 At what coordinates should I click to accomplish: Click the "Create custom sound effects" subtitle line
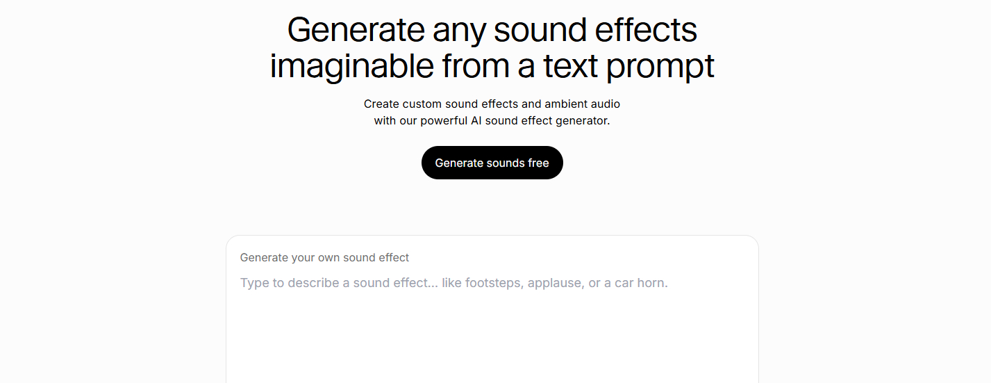pos(492,104)
